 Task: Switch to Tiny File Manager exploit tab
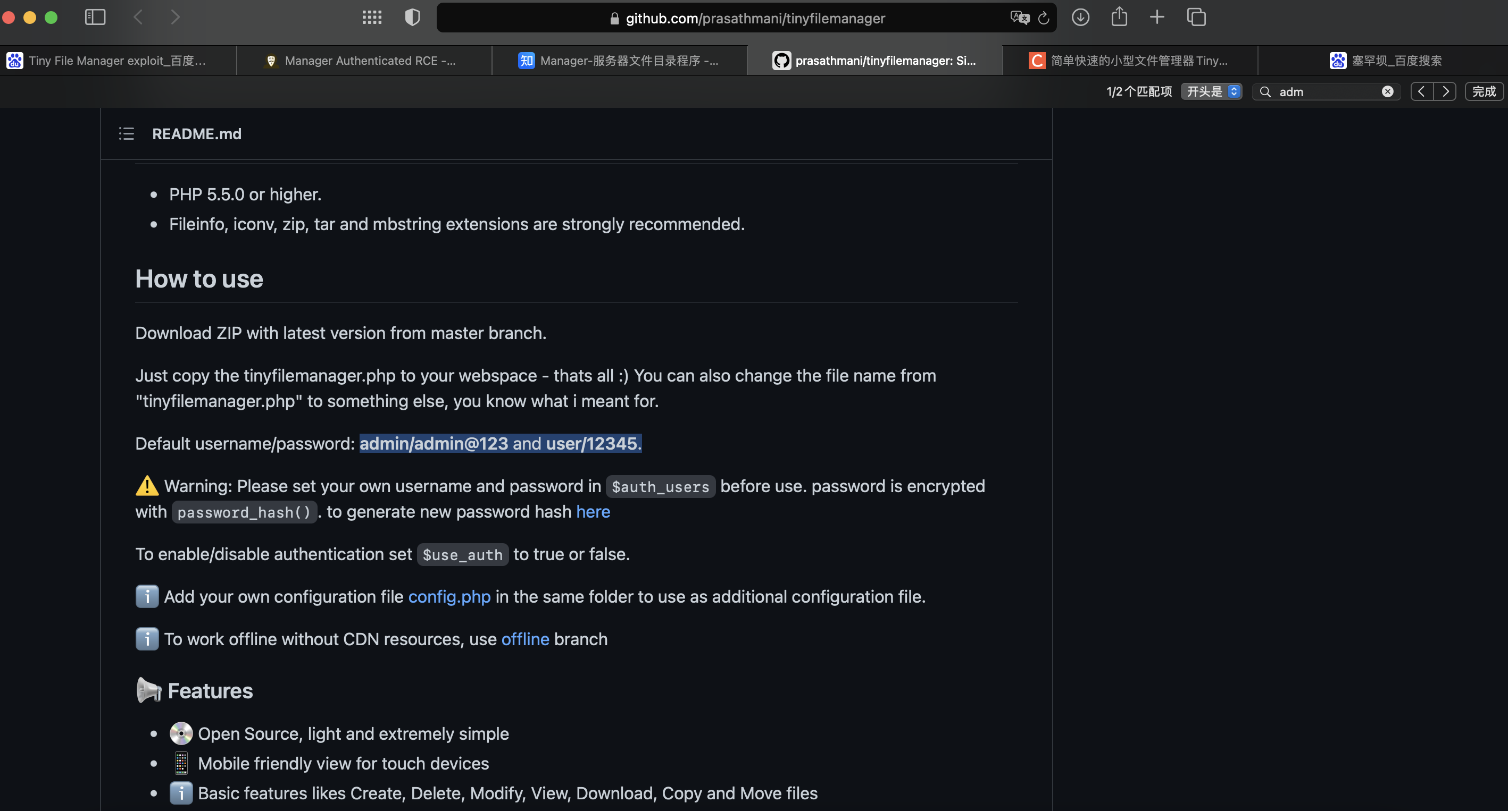[x=118, y=60]
